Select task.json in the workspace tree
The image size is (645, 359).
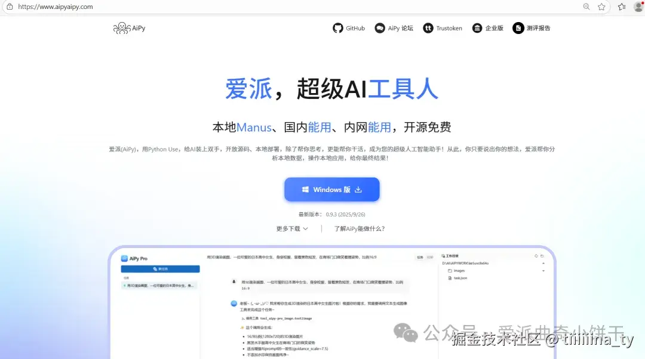(460, 278)
